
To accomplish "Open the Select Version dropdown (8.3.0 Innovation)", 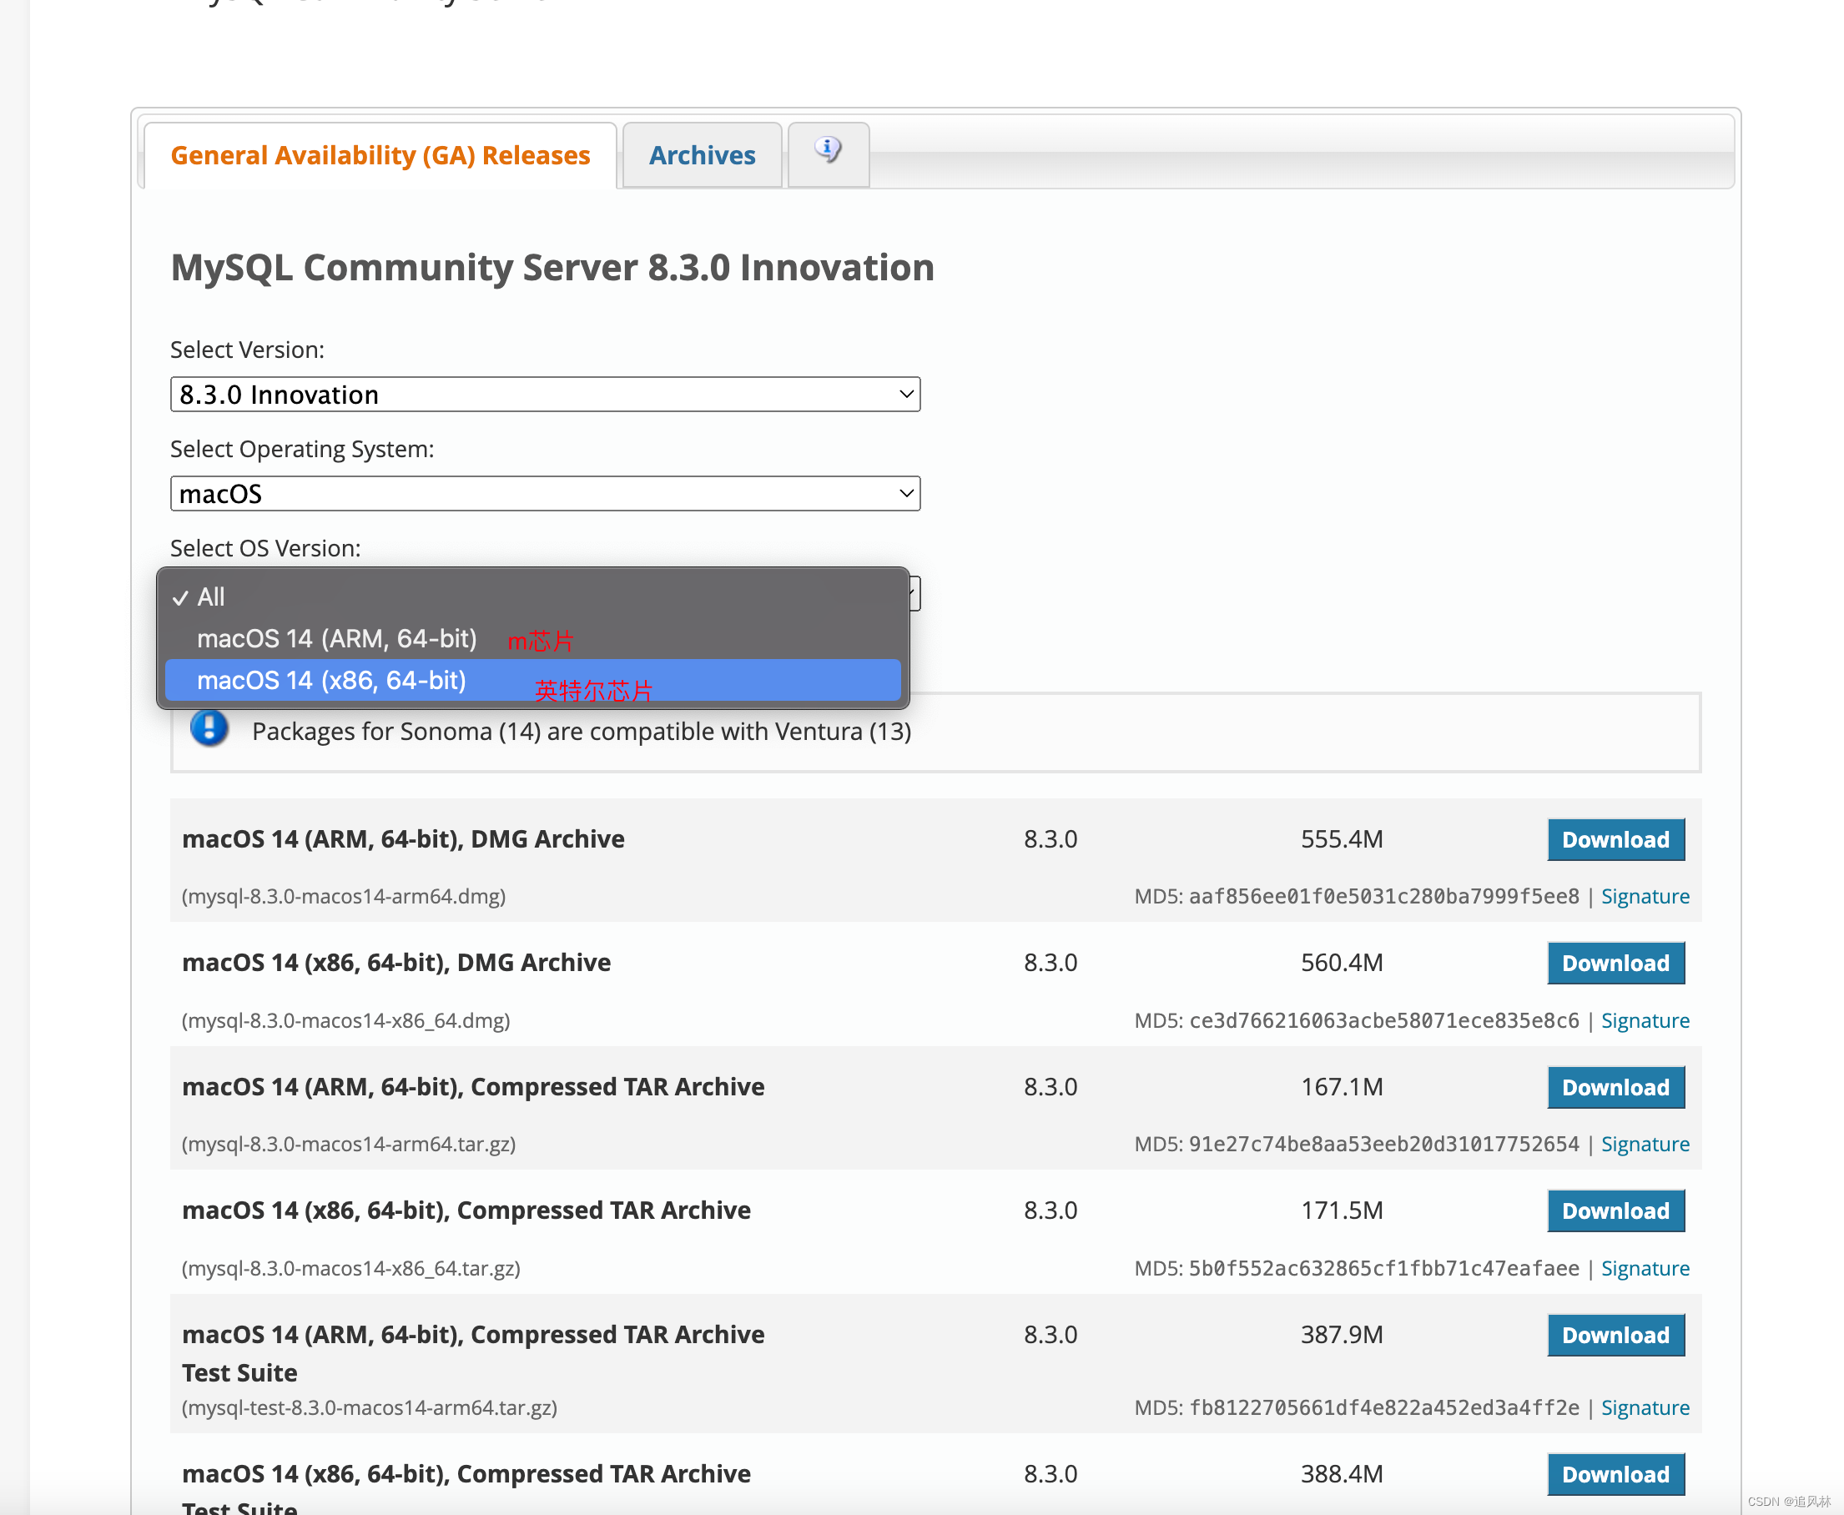I will (x=545, y=395).
